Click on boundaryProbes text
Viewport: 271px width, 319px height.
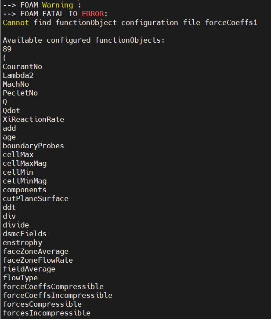(x=33, y=146)
